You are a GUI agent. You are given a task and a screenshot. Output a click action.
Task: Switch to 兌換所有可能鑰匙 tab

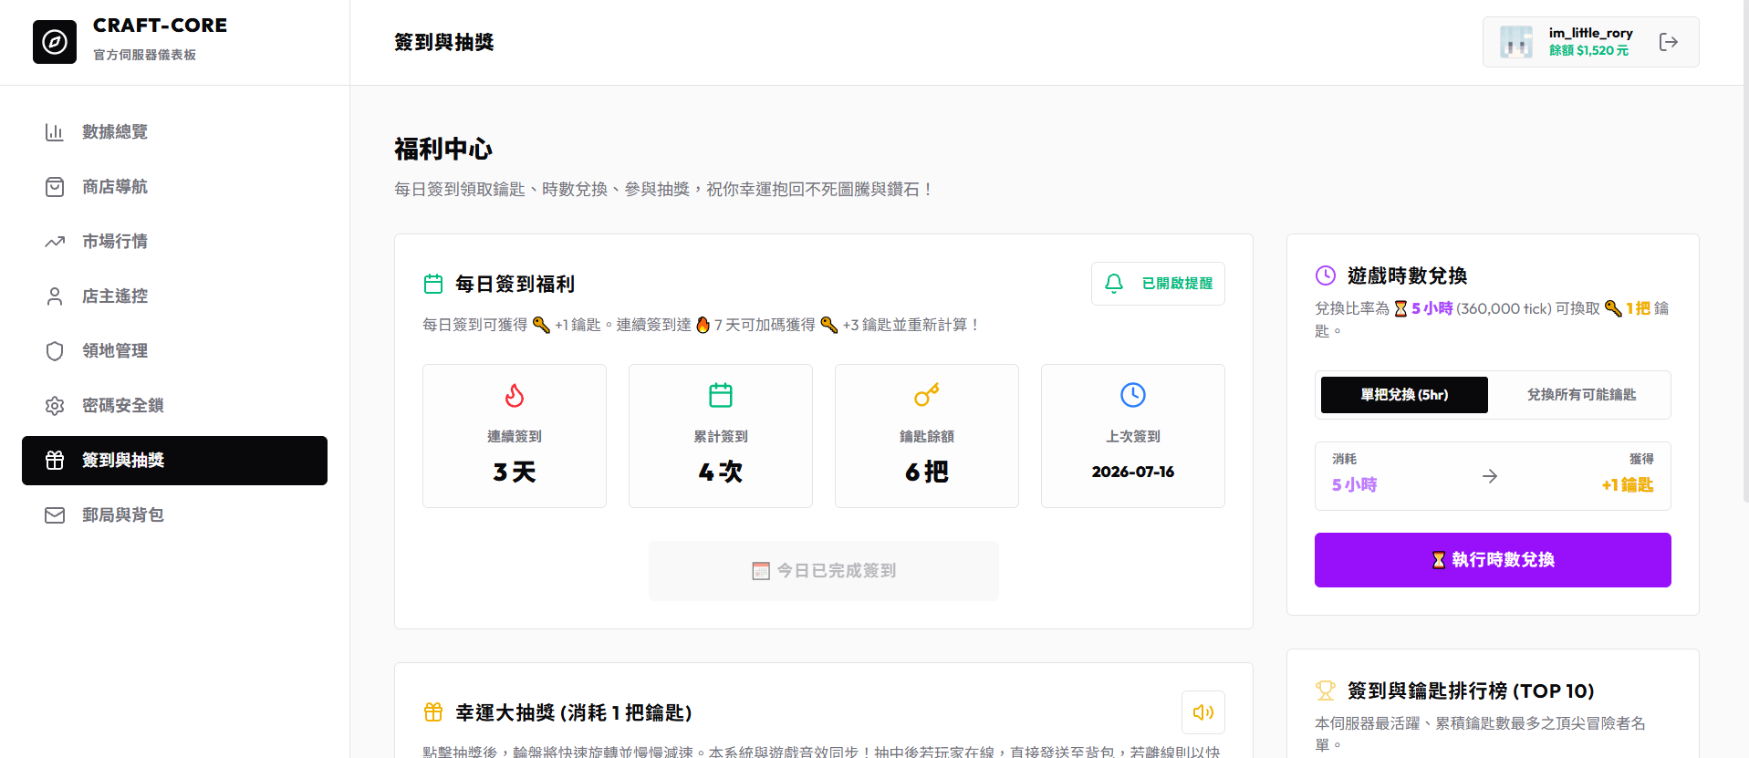point(1581,395)
